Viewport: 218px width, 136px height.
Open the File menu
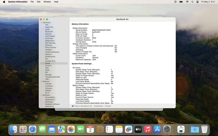click(x=32, y=2)
